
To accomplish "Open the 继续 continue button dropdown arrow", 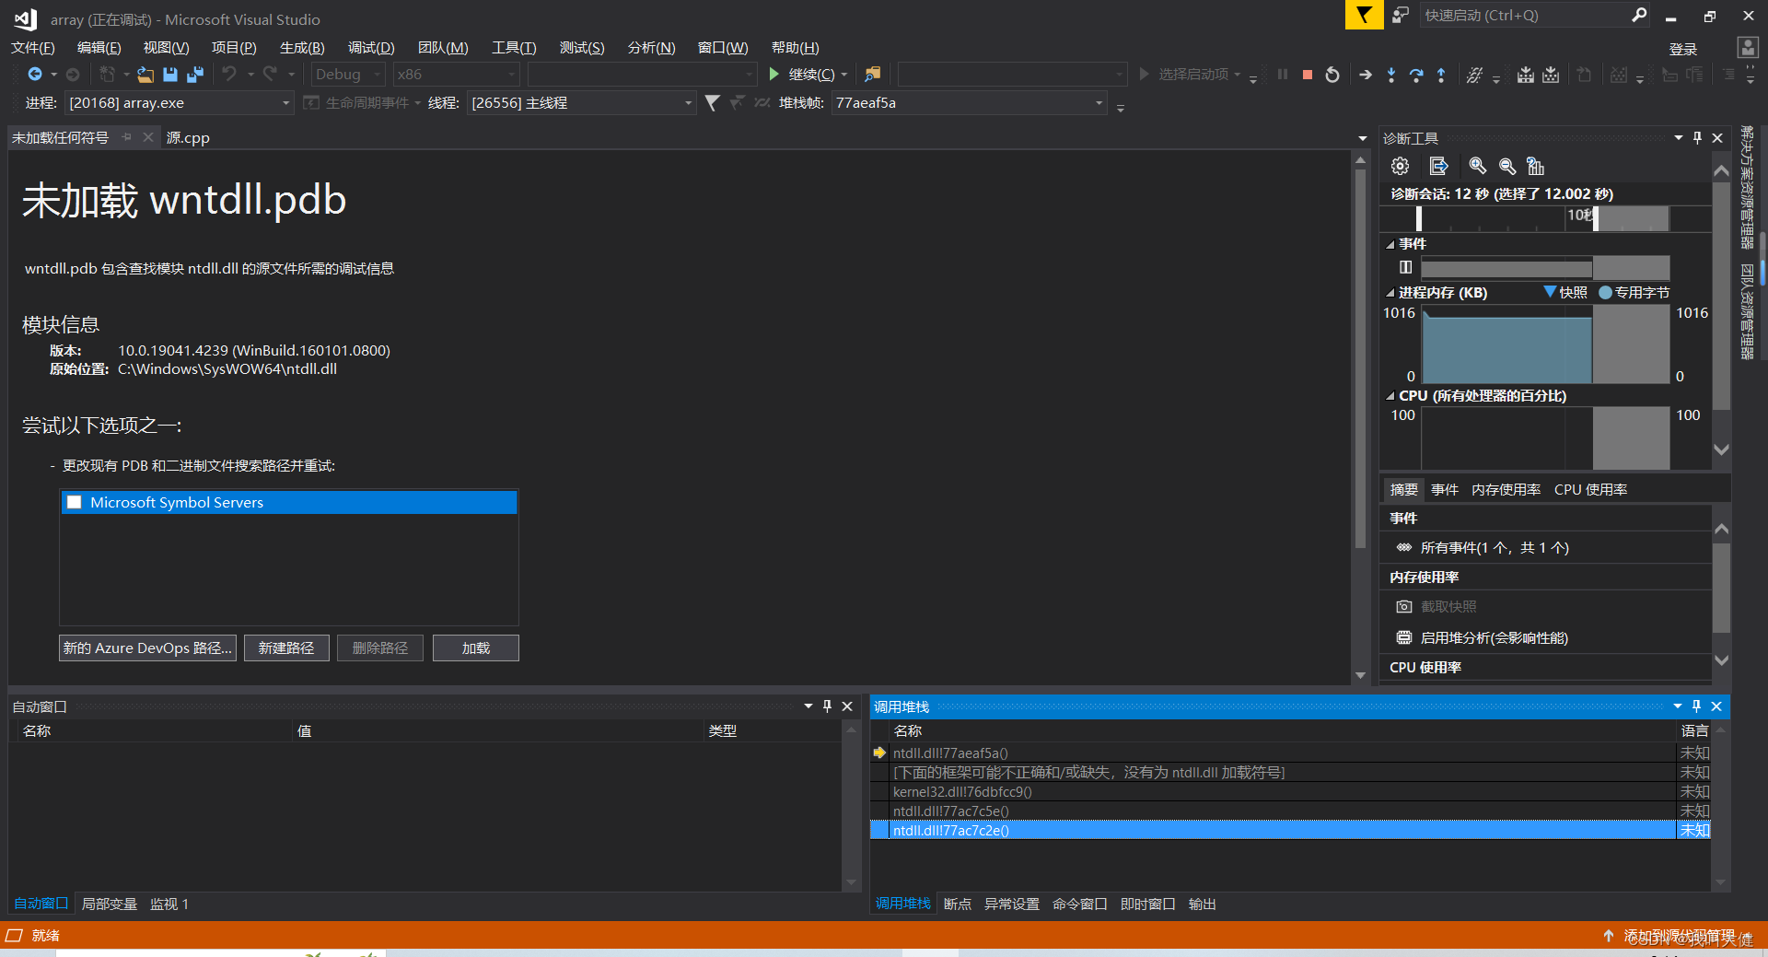I will tap(844, 75).
